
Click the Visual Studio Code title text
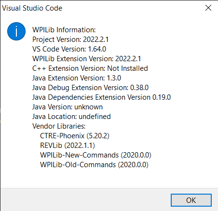pos(32,8)
